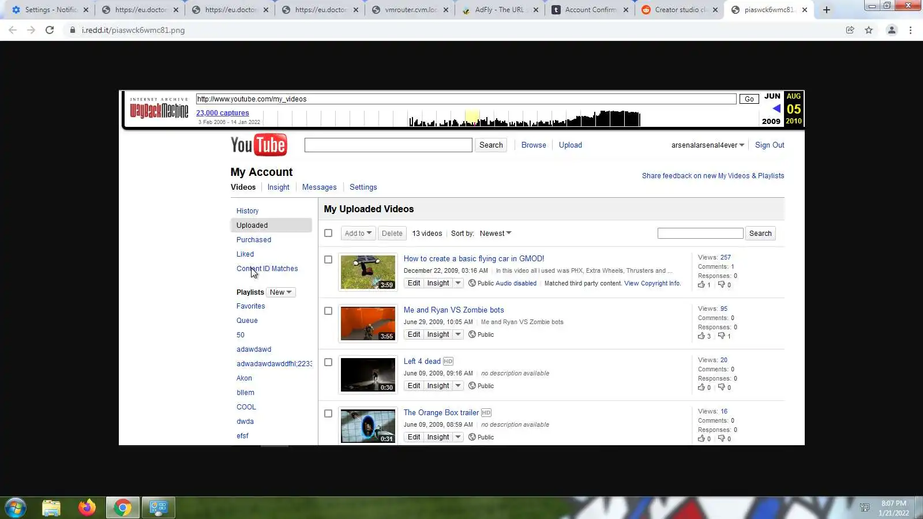Open the Sort by Newest dropdown
The width and height of the screenshot is (923, 519).
[496, 234]
